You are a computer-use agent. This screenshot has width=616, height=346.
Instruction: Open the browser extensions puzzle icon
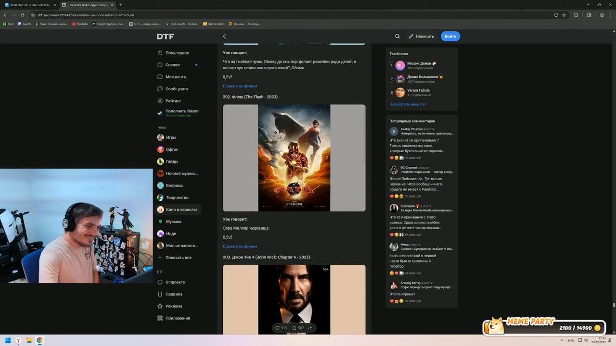576,15
